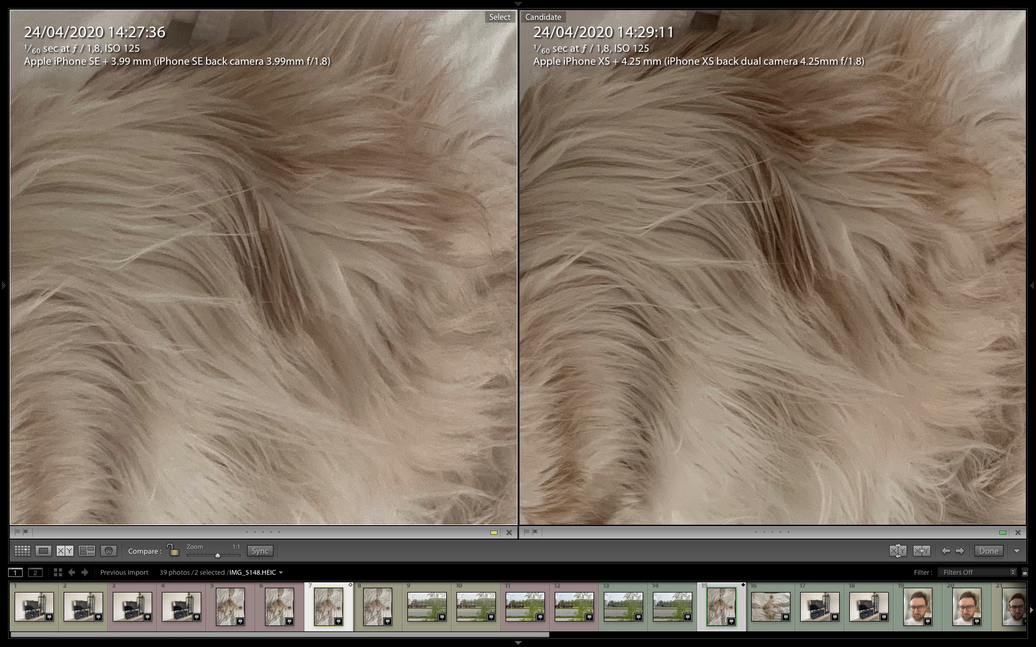Click badge icon on filmstrip thumbnail 15
This screenshot has height=647, width=1036.
pos(731,621)
